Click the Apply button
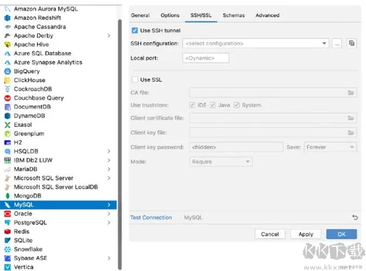 pos(306,234)
